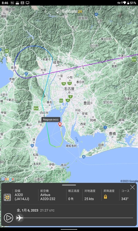
Task: Tap the 名古屋 city label on map
Action: (69, 89)
